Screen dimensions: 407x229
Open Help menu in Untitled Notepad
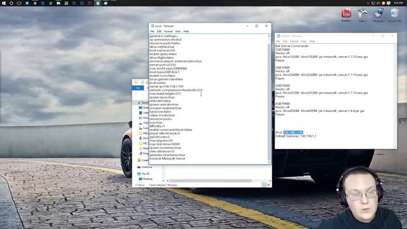coord(312,41)
